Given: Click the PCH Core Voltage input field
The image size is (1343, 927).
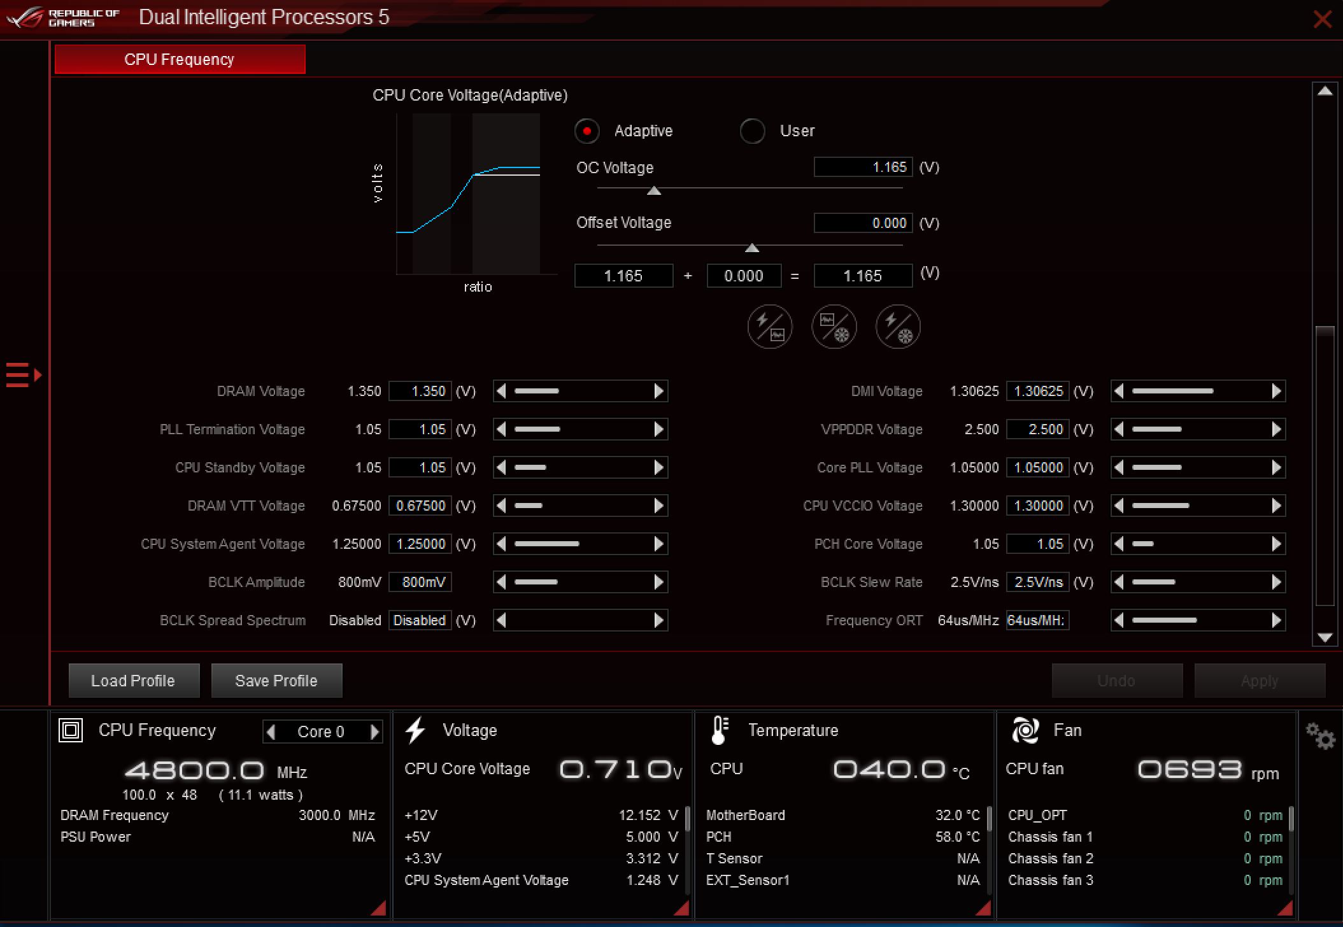Looking at the screenshot, I should tap(1038, 544).
